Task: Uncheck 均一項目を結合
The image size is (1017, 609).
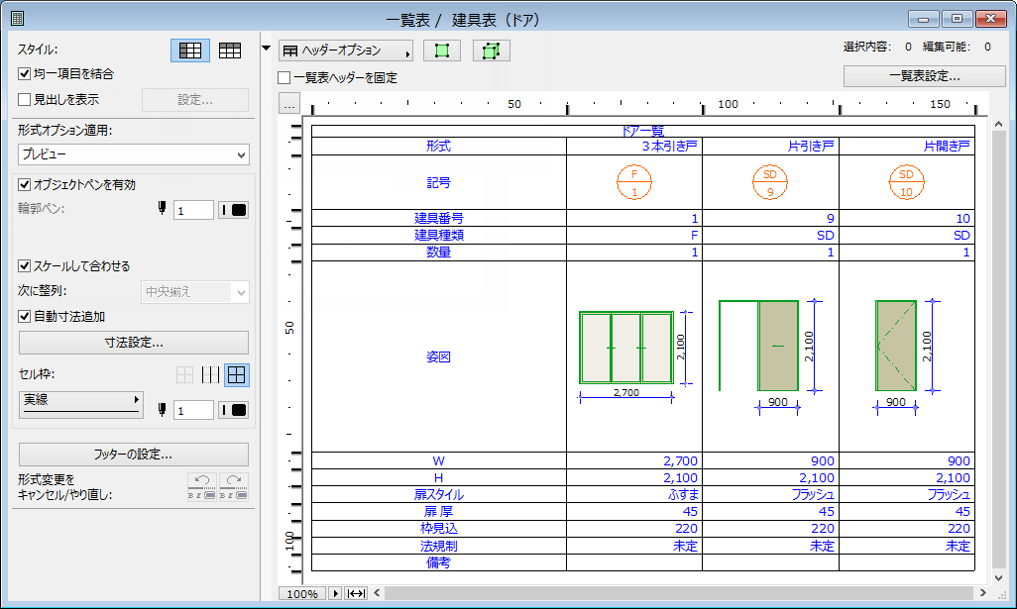Action: click(22, 71)
